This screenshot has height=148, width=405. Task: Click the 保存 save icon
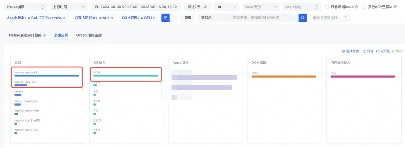(x=364, y=51)
